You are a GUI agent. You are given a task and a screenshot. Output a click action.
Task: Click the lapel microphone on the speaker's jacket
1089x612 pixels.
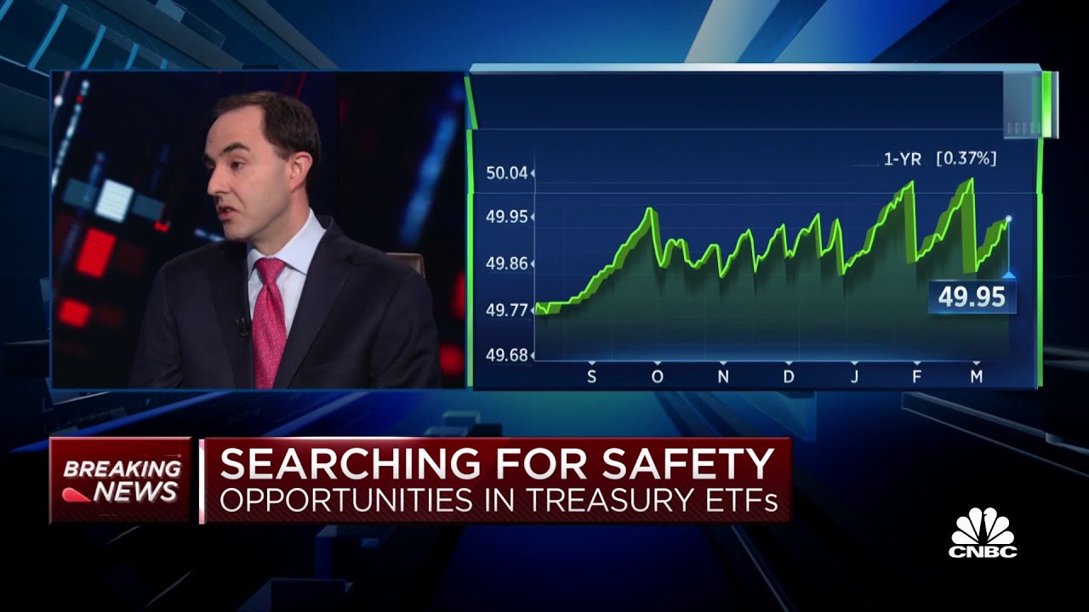(x=242, y=326)
